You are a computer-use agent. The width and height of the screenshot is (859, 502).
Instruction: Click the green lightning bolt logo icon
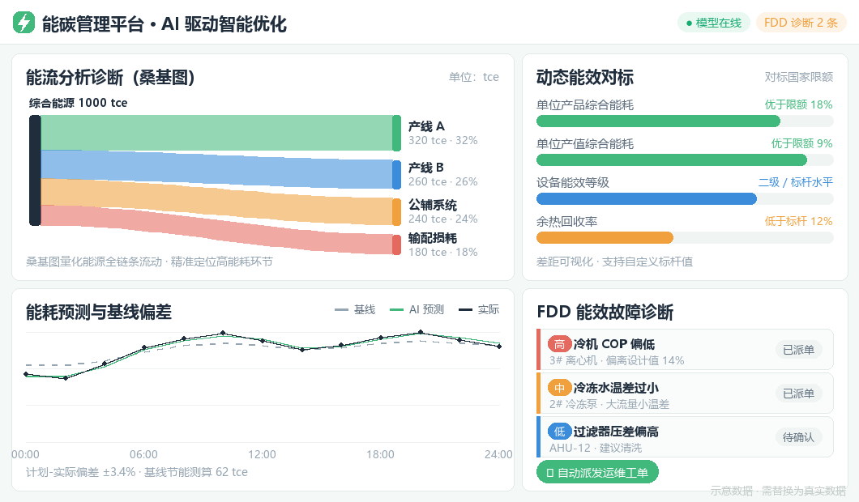tap(24, 23)
